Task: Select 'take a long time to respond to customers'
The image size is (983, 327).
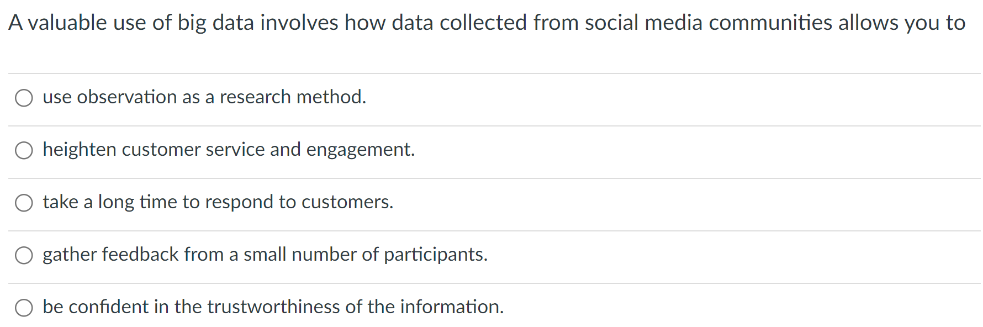Action: tap(24, 203)
